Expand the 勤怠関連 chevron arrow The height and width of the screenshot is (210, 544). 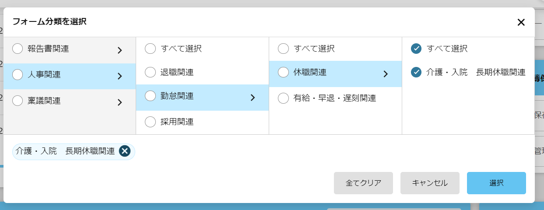(x=253, y=98)
